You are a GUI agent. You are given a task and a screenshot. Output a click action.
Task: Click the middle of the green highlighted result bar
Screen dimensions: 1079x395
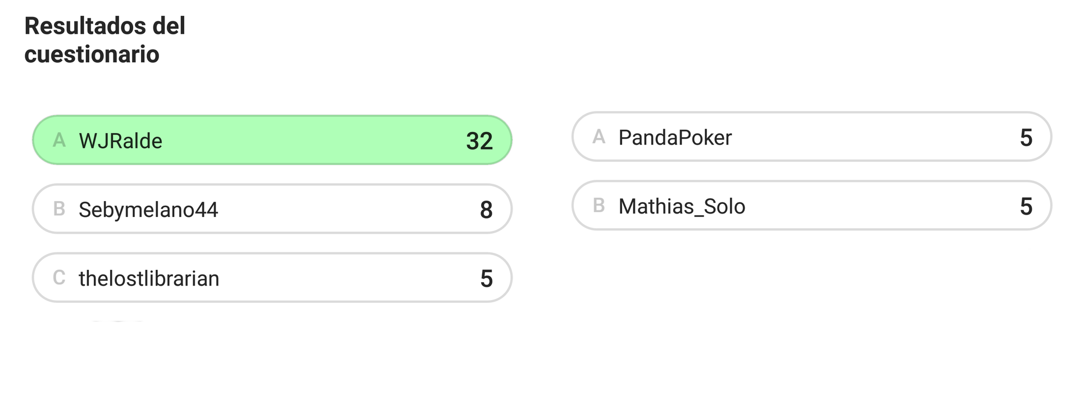(x=272, y=140)
